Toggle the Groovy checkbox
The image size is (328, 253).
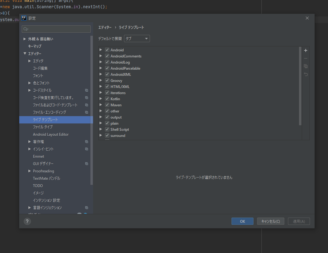coord(107,80)
